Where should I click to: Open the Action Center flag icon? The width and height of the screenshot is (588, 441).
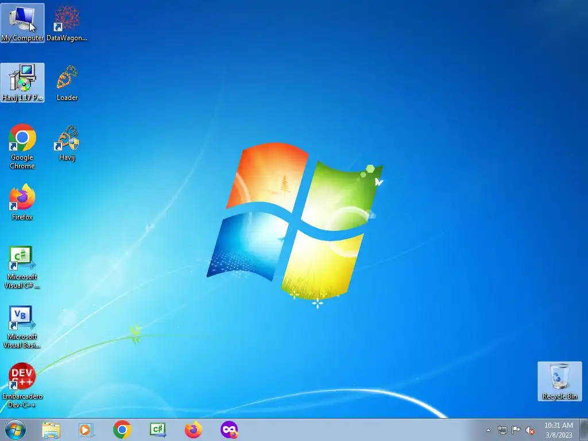coord(516,430)
